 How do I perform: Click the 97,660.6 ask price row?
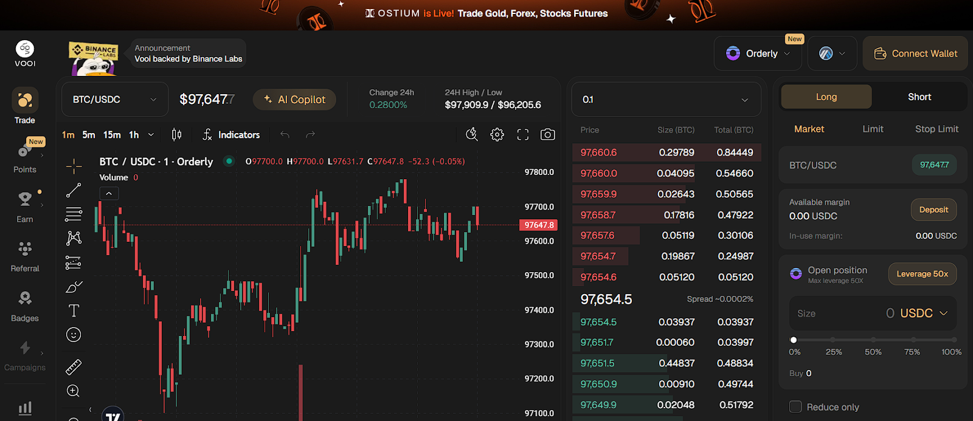pos(667,152)
